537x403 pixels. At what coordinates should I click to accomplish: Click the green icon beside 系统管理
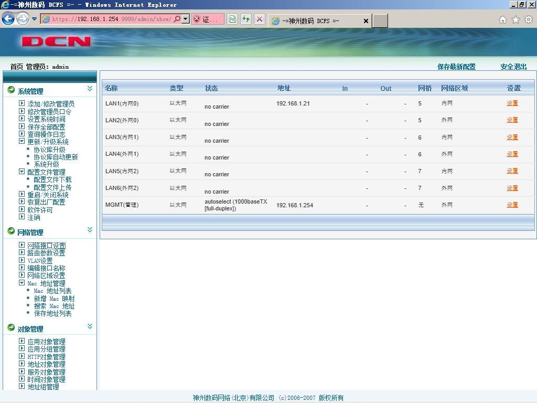11,90
